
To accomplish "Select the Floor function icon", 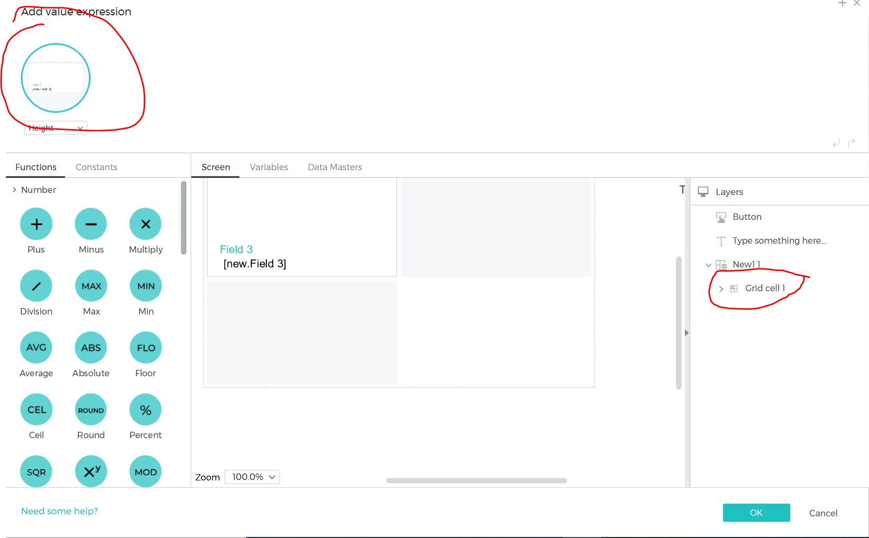I will (146, 348).
